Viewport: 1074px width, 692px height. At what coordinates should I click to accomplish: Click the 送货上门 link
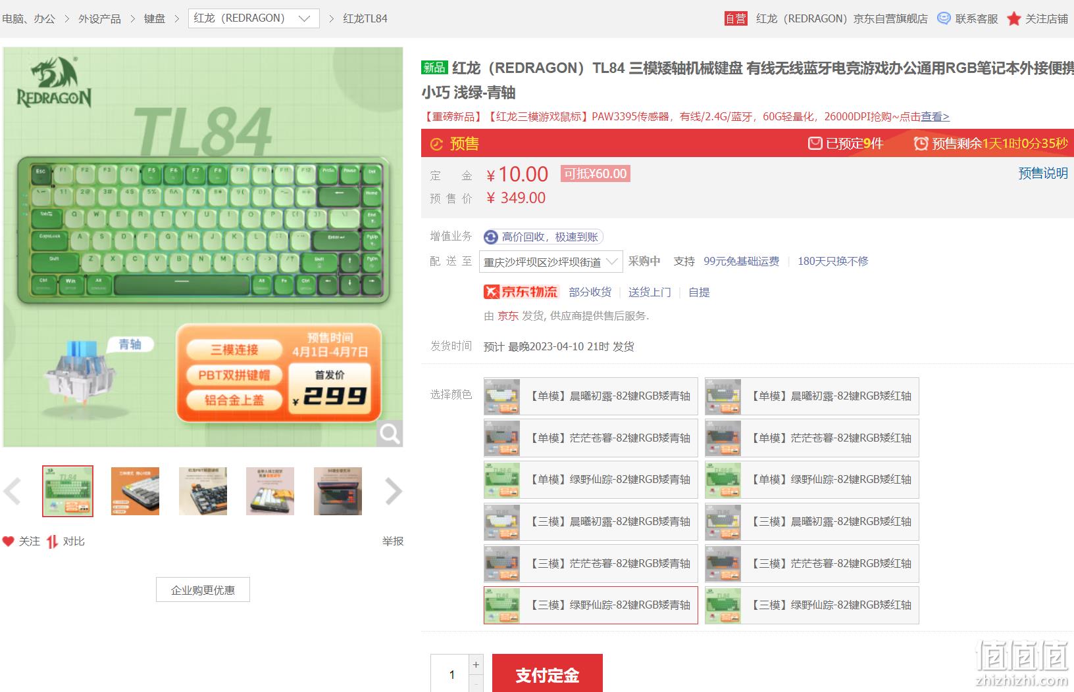[x=650, y=292]
